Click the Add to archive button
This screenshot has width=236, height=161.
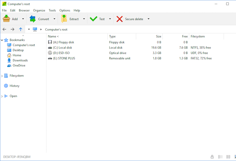[x=10, y=19]
